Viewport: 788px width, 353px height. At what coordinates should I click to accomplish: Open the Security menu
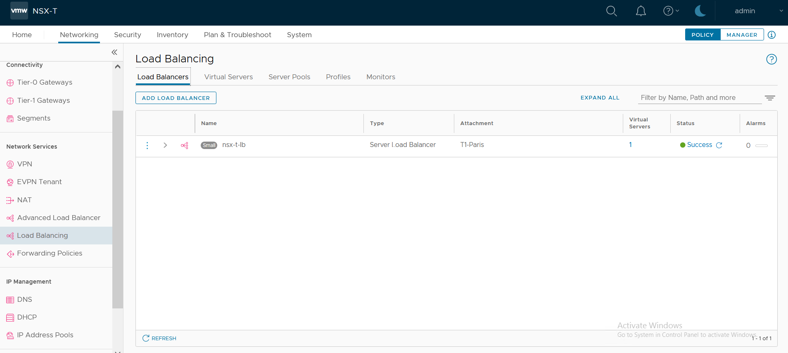(x=127, y=35)
